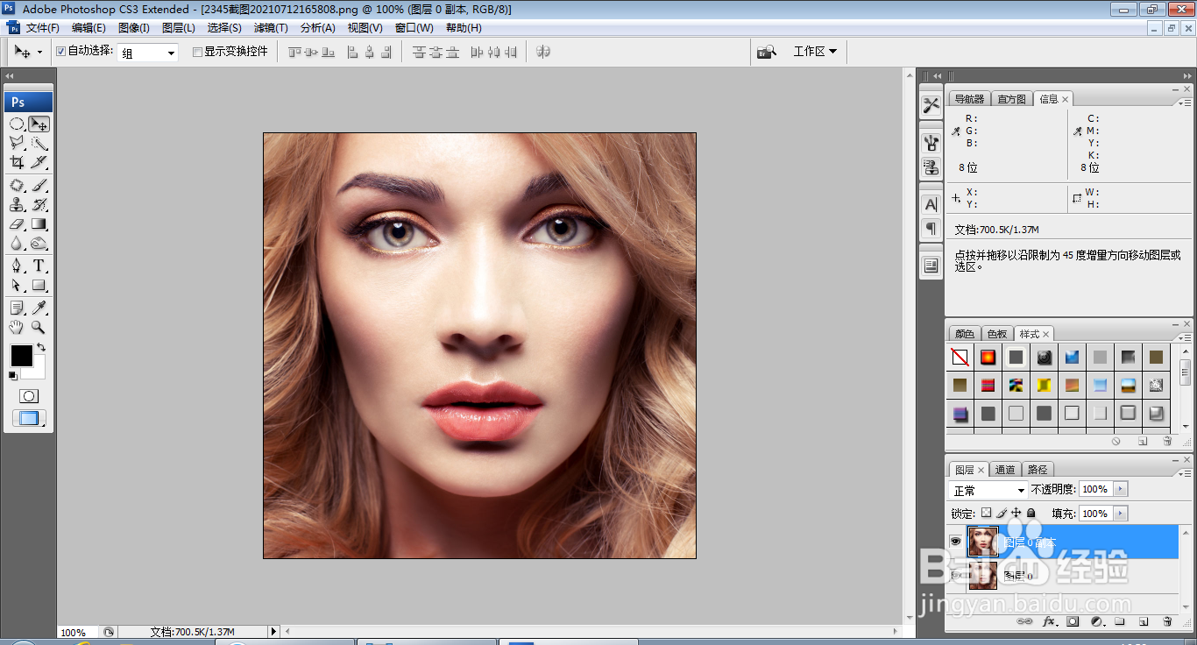Select the Crop tool

click(x=17, y=162)
